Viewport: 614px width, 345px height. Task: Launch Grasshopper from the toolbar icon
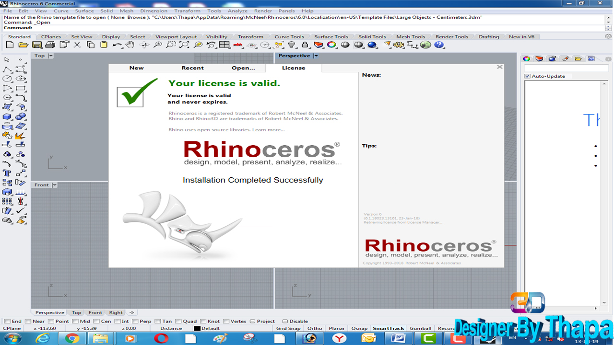pyautogui.click(x=425, y=45)
